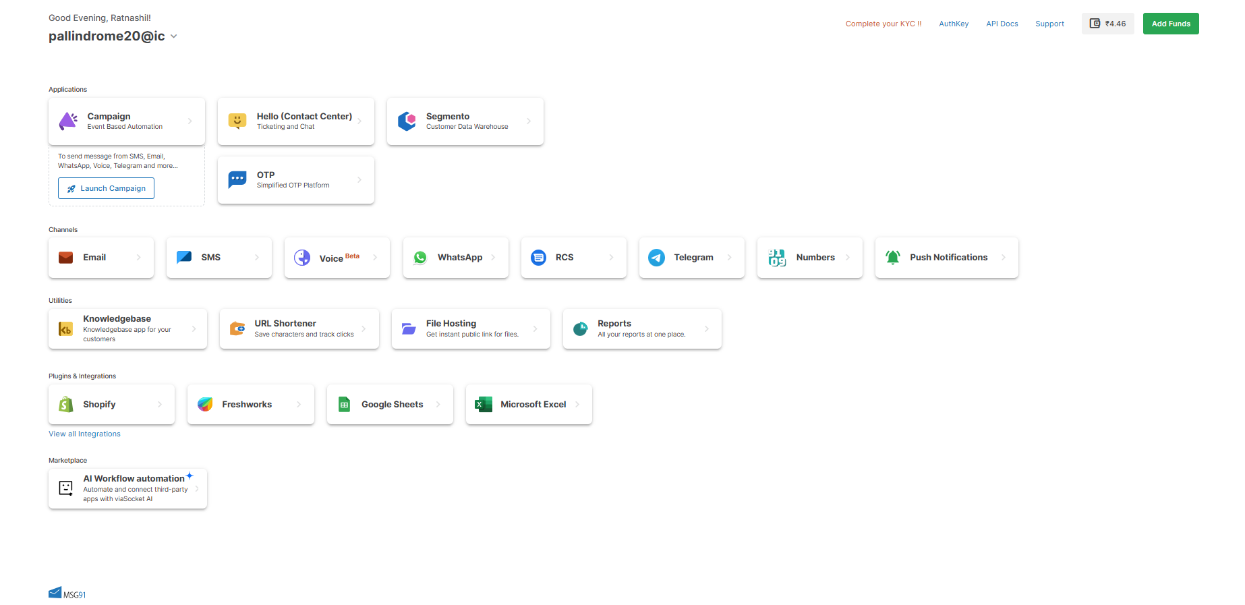Screen dimensions: 1245x605
Task: Click the Shopify bag icon
Action: (66, 404)
